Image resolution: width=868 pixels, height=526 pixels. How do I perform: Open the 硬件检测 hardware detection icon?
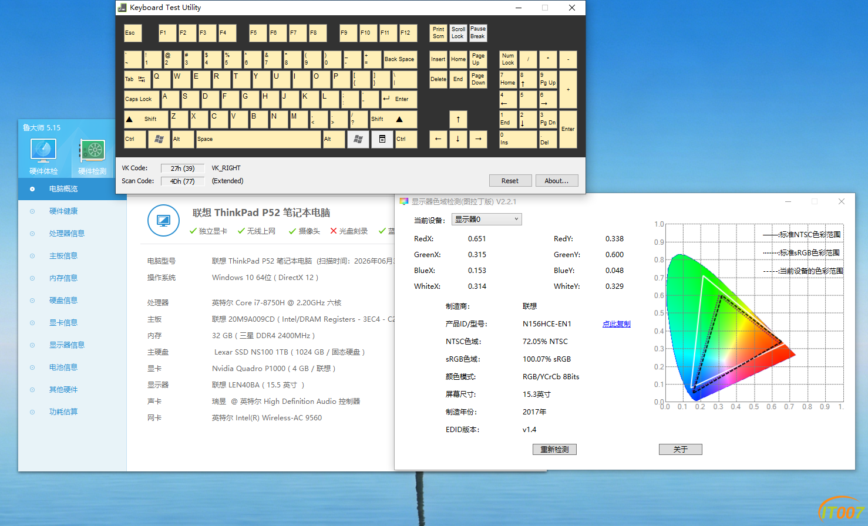(92, 157)
